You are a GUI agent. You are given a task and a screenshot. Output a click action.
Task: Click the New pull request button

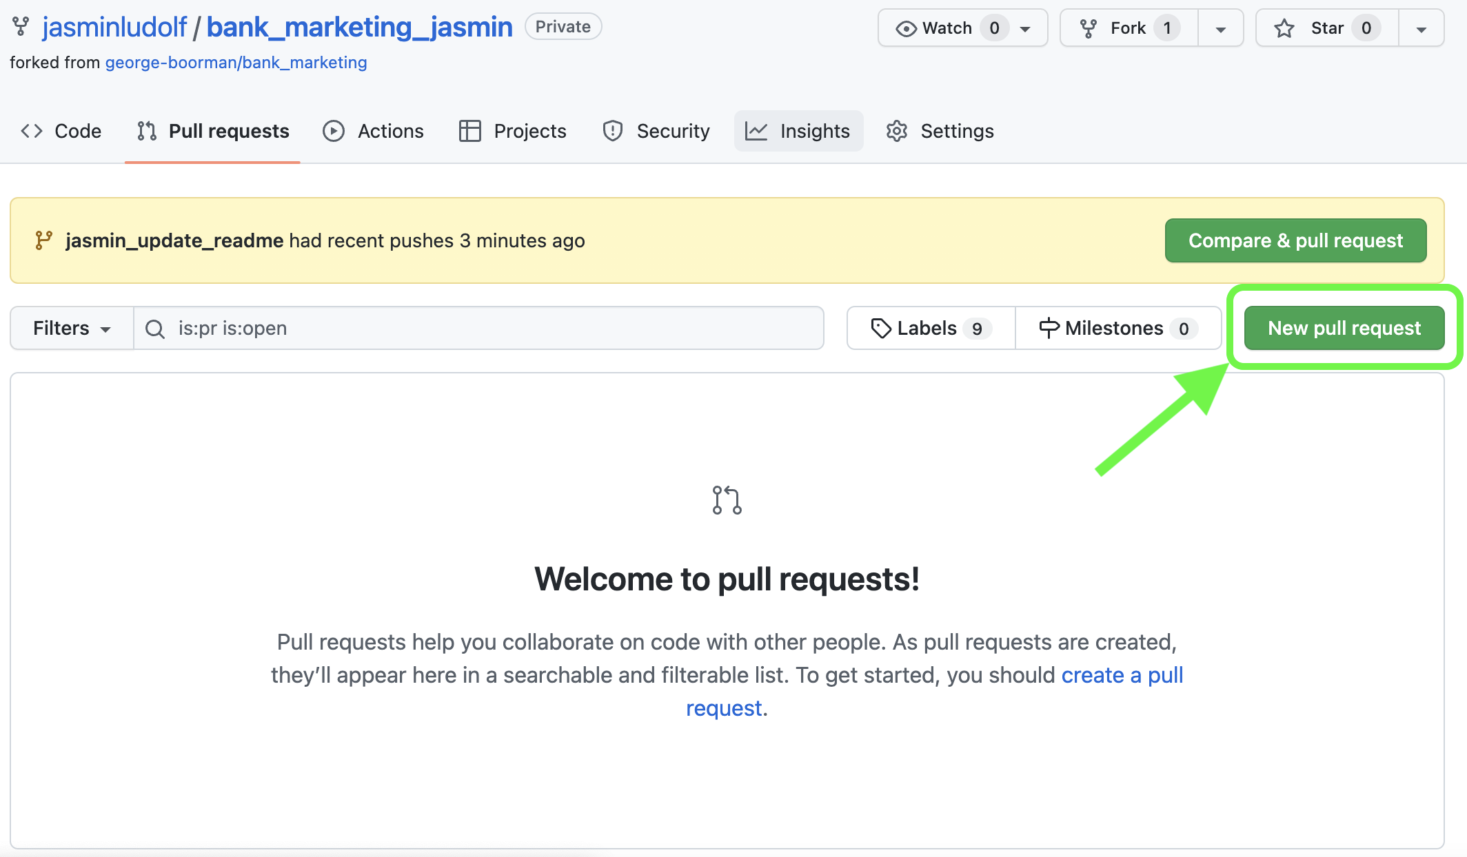coord(1344,328)
